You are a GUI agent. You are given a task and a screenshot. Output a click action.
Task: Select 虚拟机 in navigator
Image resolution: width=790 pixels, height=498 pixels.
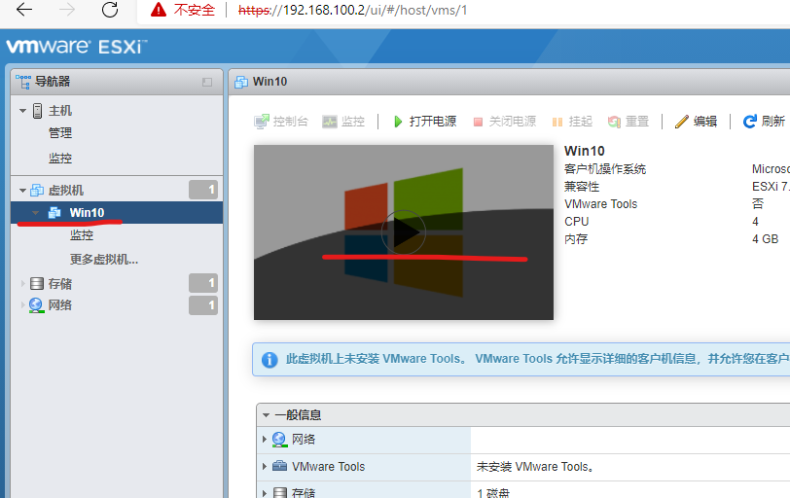coord(66,191)
